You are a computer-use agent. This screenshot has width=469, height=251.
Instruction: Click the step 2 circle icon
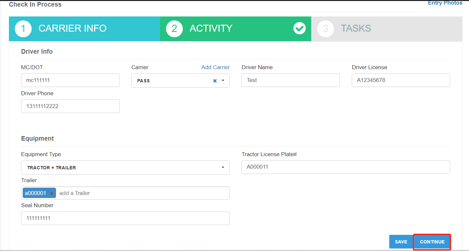[174, 29]
